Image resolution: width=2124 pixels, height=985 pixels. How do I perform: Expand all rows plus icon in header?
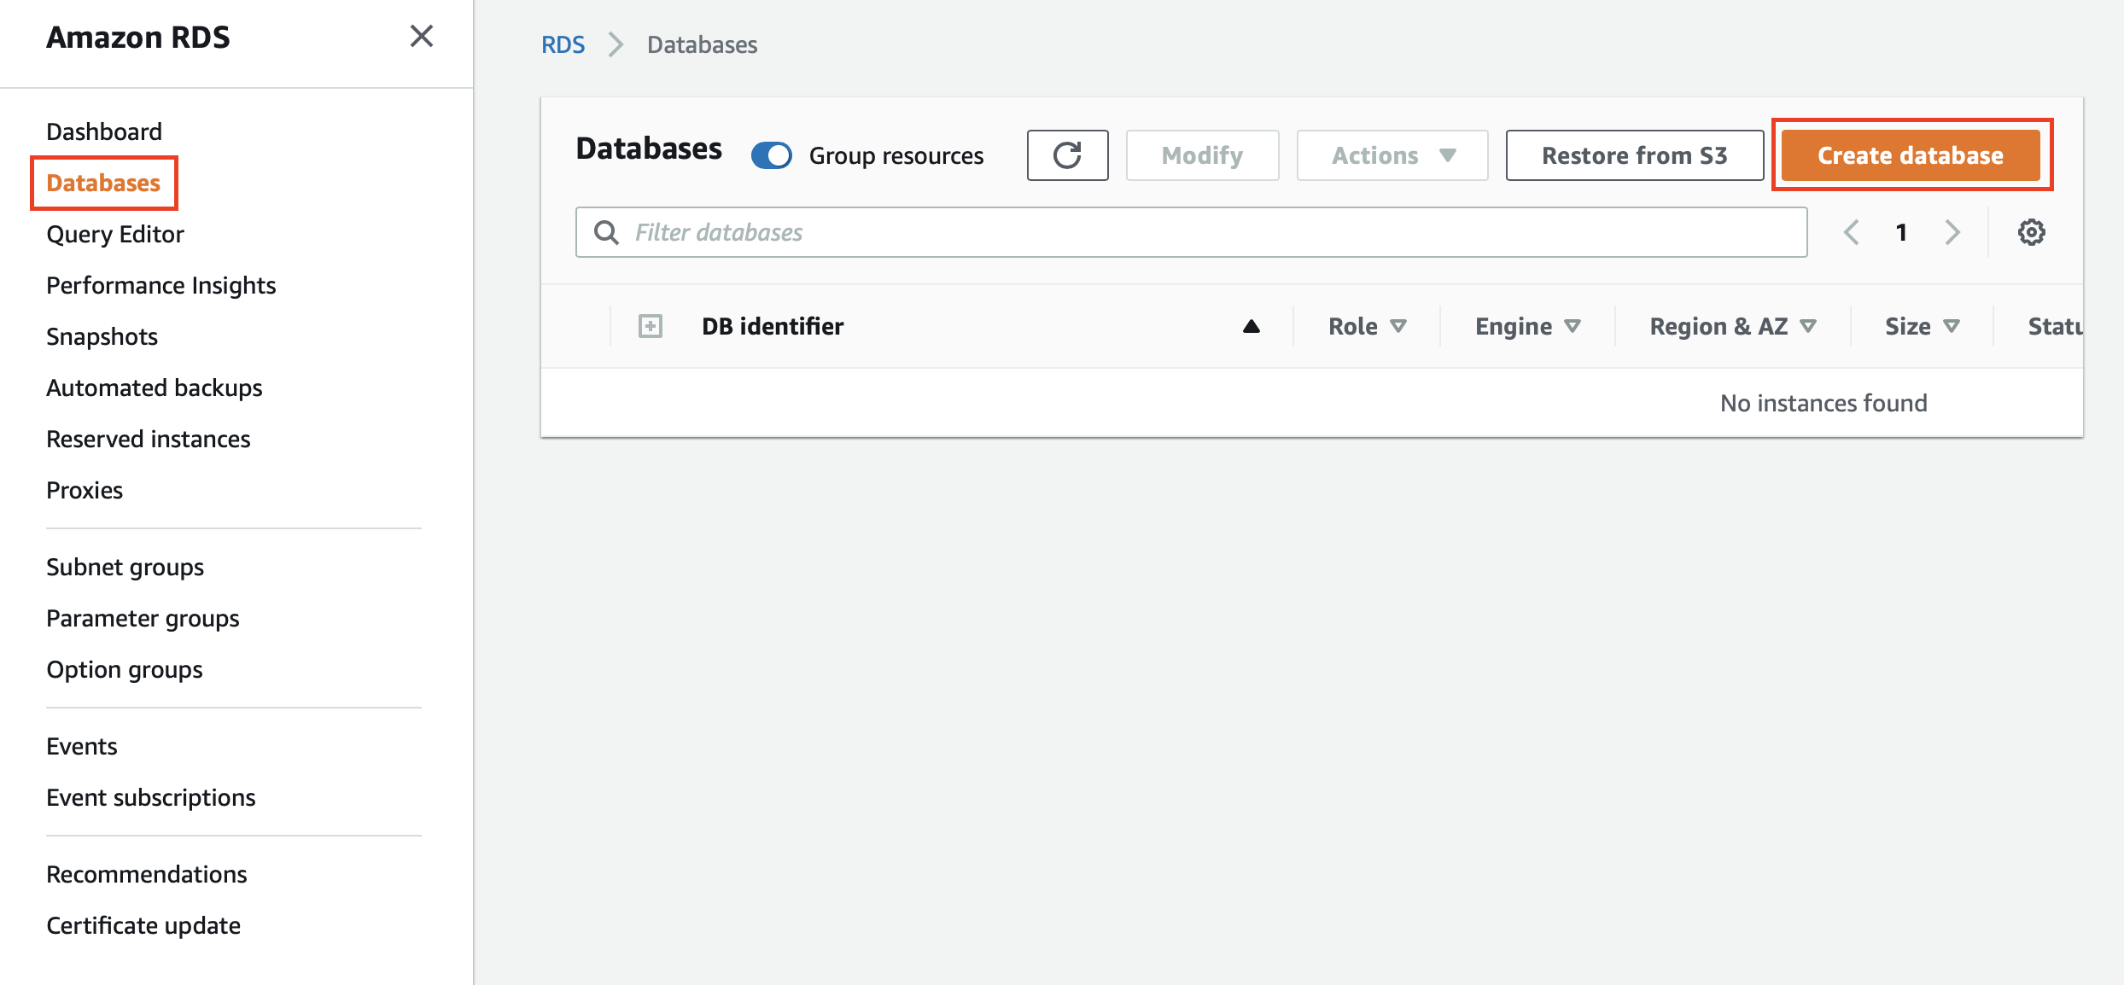click(651, 326)
